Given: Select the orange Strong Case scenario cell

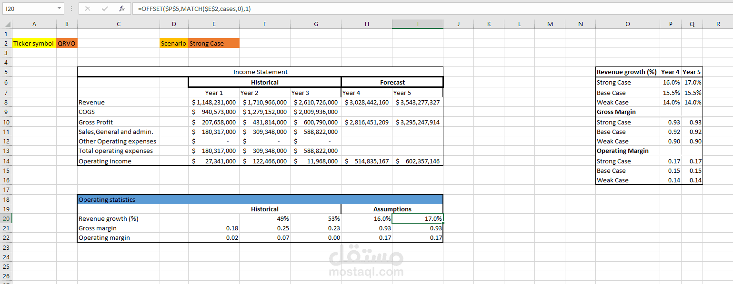Looking at the screenshot, I should click(x=214, y=43).
